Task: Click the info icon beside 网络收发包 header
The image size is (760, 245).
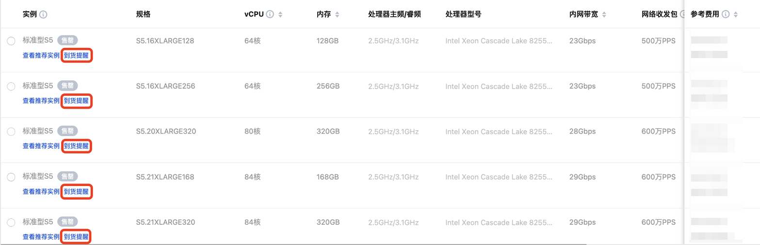Action: coord(682,15)
